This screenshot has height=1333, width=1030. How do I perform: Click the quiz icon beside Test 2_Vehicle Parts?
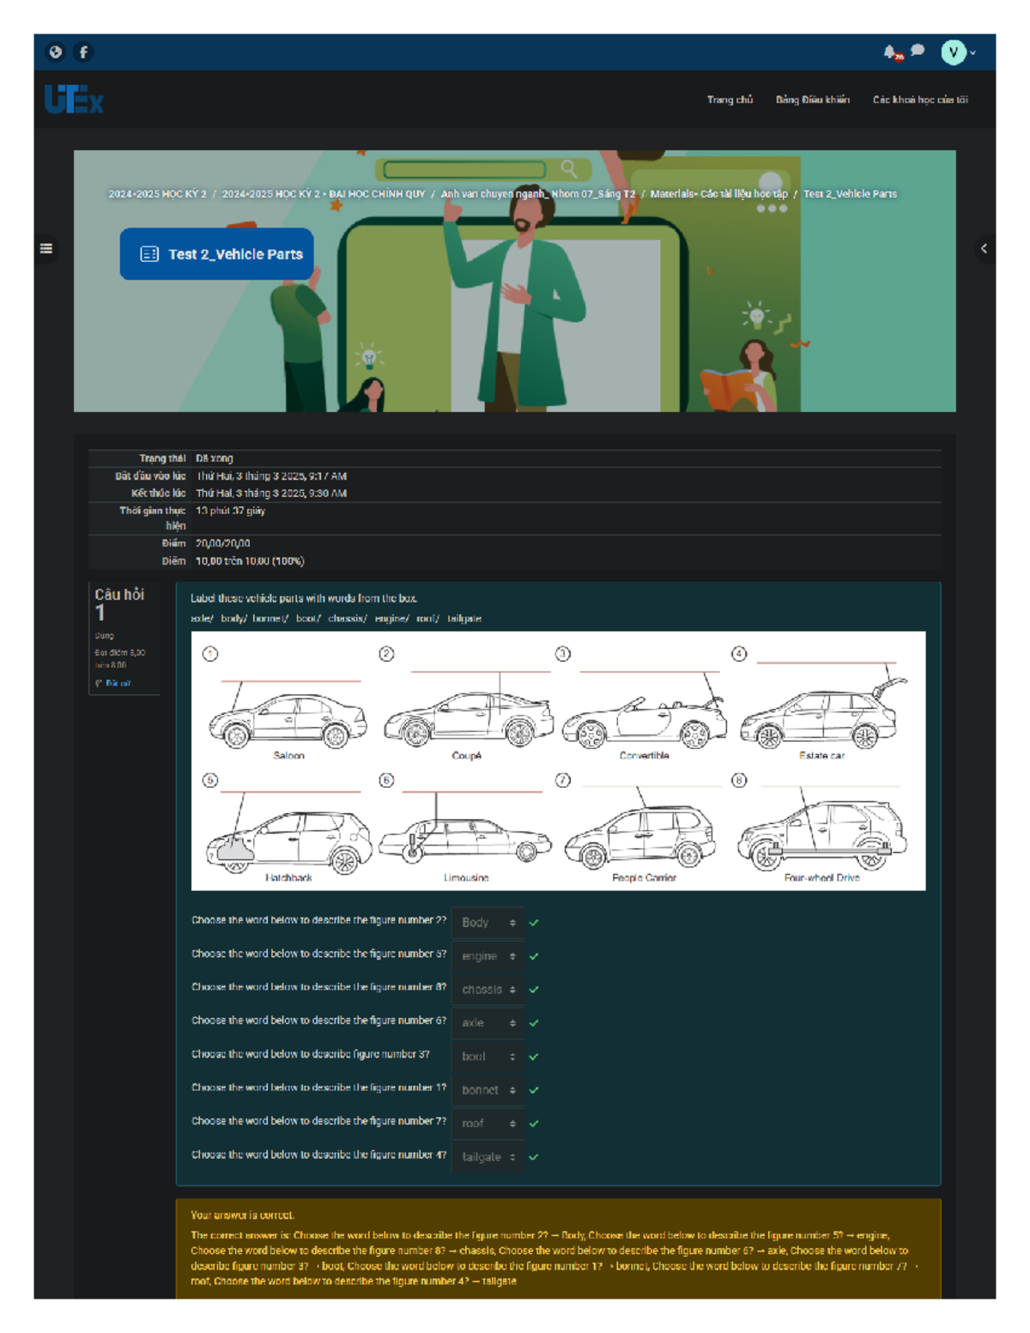(x=149, y=254)
